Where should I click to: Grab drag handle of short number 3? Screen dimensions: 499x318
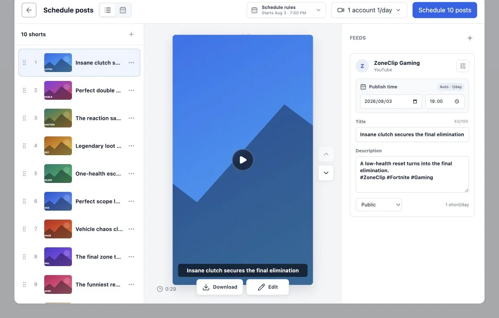click(25, 118)
